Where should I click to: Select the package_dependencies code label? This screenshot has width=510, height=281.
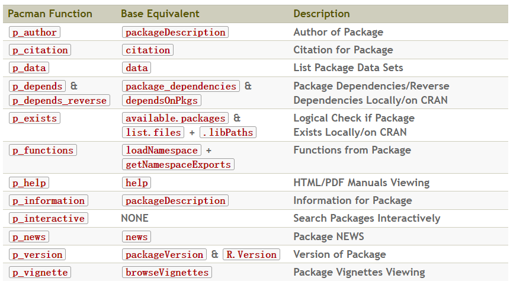[181, 86]
